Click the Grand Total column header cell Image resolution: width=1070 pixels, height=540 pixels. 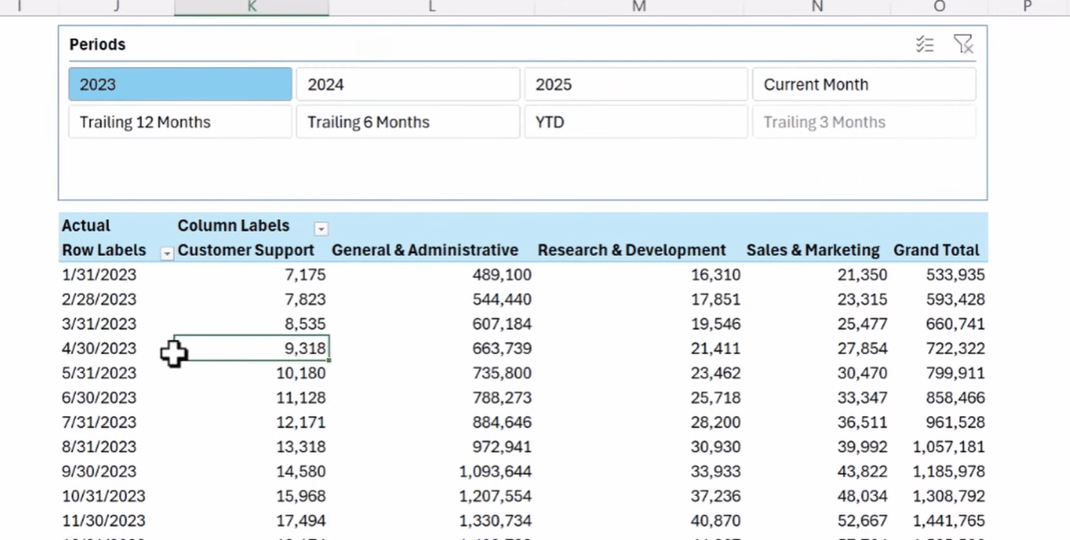936,250
